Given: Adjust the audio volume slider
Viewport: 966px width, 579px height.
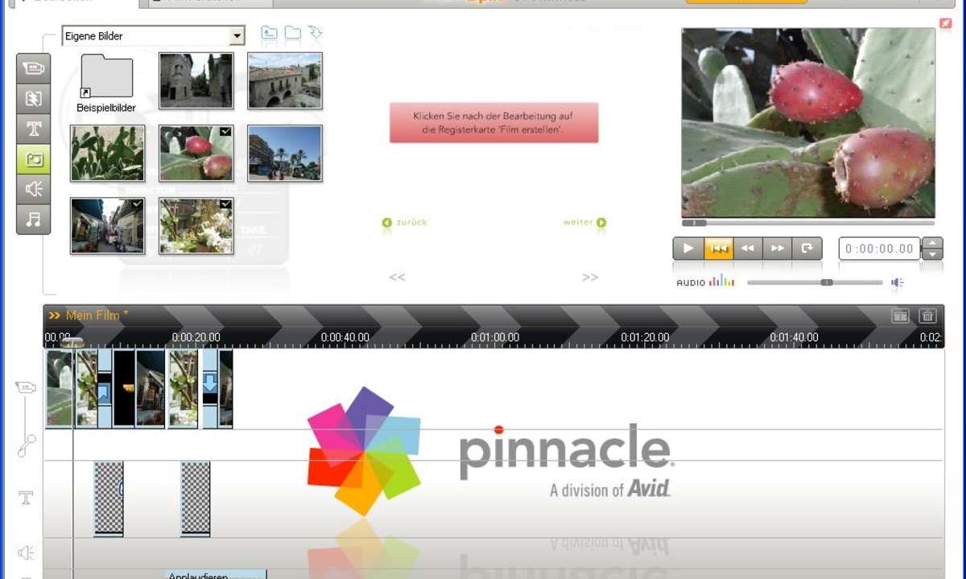Looking at the screenshot, I should [x=815, y=282].
